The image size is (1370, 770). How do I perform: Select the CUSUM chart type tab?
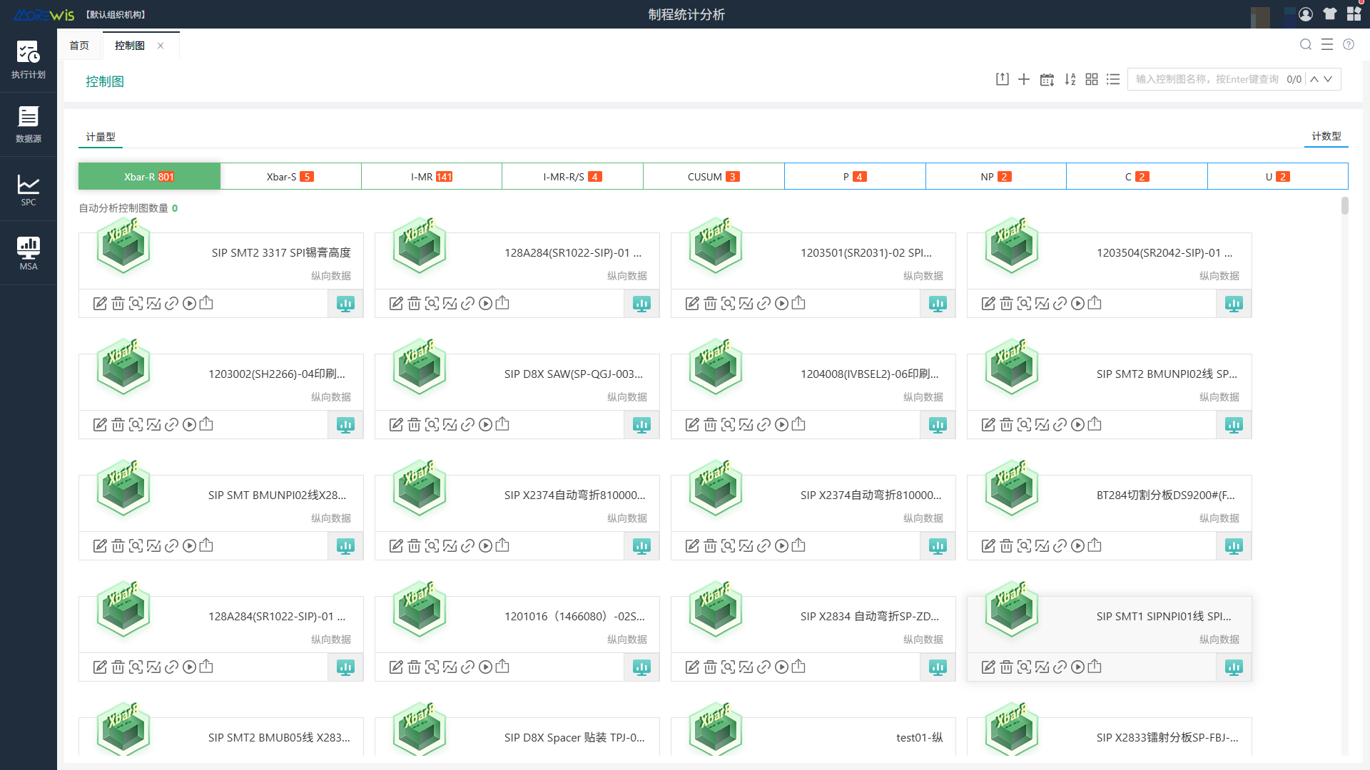[714, 176]
